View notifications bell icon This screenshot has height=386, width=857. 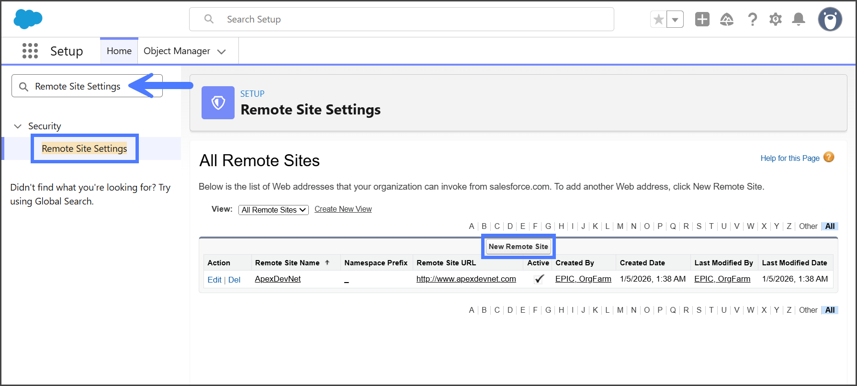798,19
